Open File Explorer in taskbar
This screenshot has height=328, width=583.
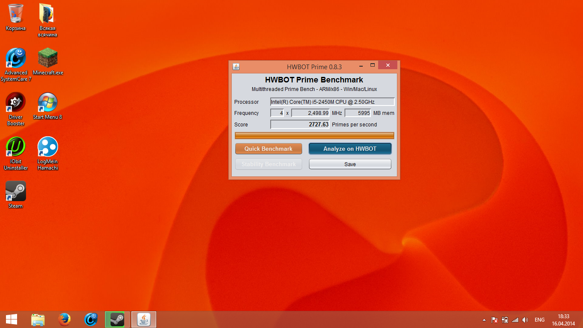[x=38, y=319]
